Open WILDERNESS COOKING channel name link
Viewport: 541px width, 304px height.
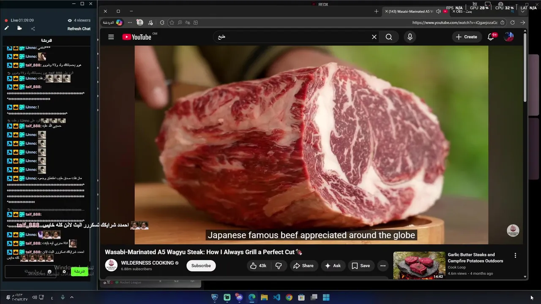(x=148, y=263)
